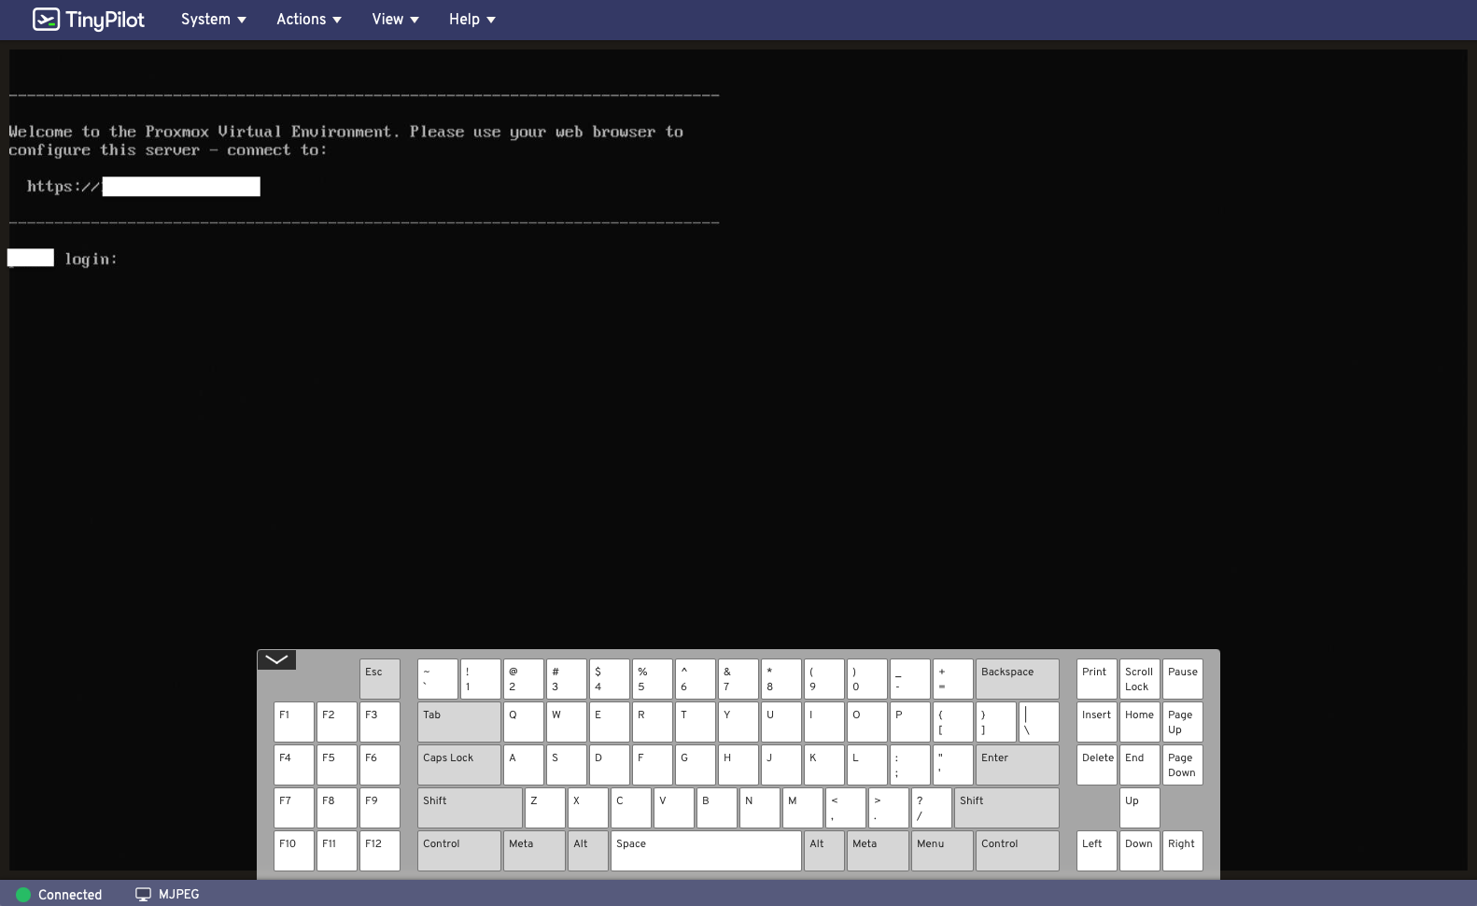1477x906 pixels.
Task: Click the F8 function key
Action: [x=337, y=808]
